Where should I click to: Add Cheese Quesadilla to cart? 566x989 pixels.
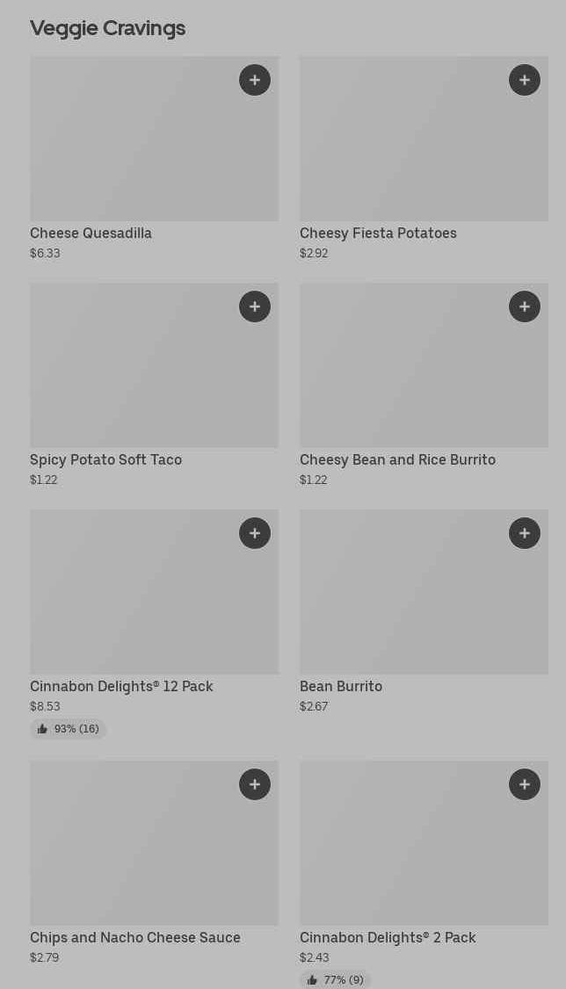(255, 80)
